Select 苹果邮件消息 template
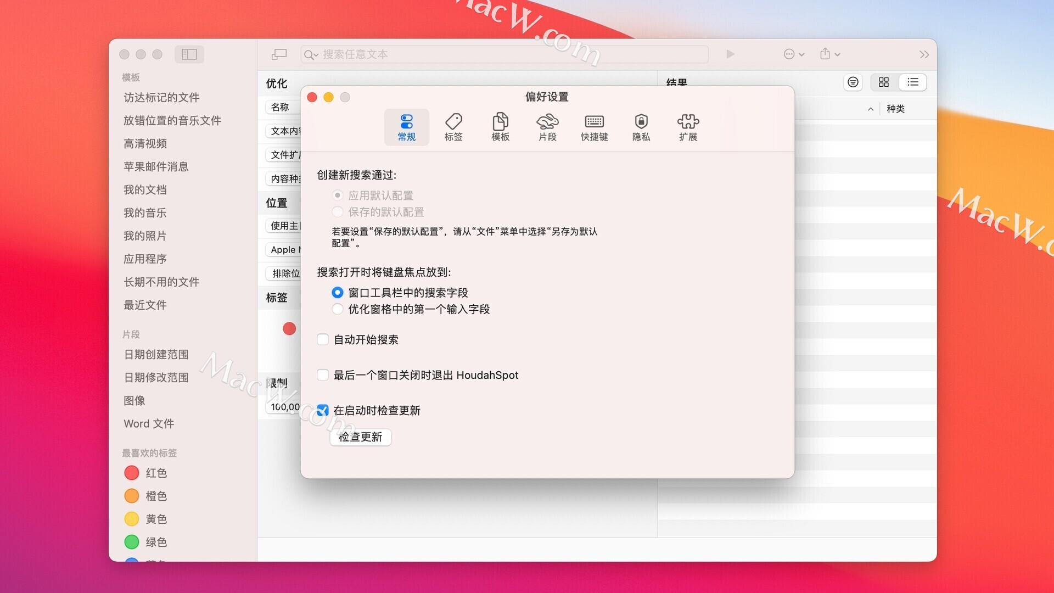 coord(156,167)
